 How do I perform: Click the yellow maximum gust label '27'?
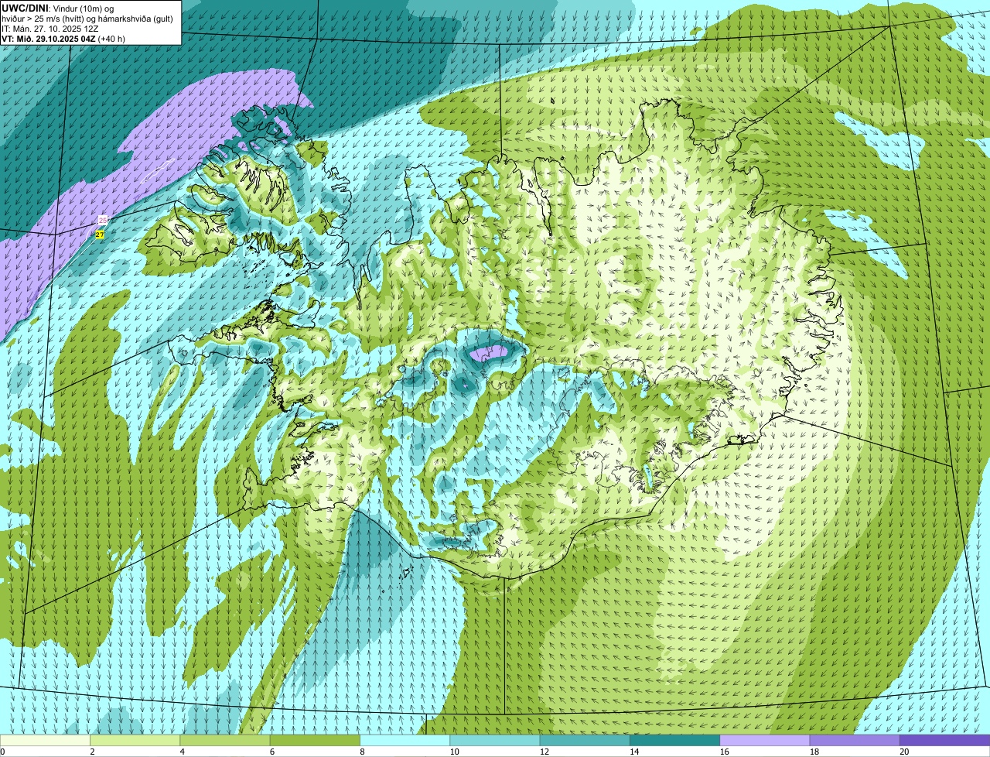[100, 235]
